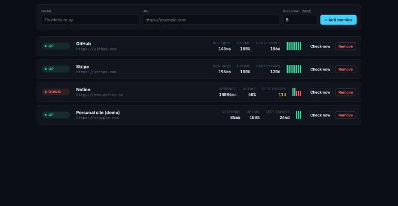Remove the Personal site (demo) monitor
This screenshot has height=206, width=398.
click(345, 115)
